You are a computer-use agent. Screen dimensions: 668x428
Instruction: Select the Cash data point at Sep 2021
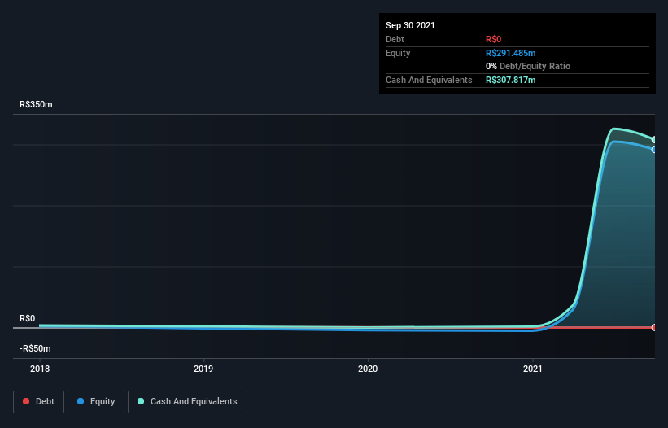pos(654,140)
